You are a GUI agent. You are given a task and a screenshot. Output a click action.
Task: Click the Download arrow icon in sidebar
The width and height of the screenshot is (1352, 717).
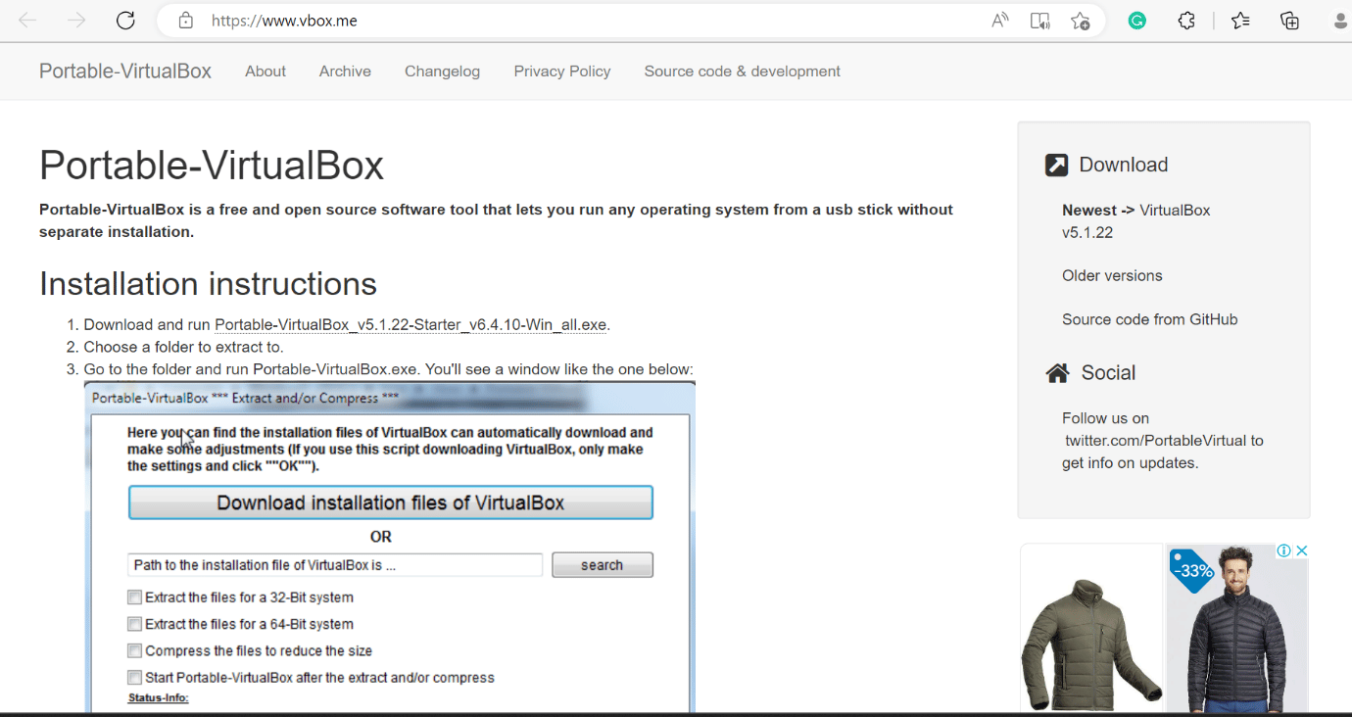tap(1056, 165)
